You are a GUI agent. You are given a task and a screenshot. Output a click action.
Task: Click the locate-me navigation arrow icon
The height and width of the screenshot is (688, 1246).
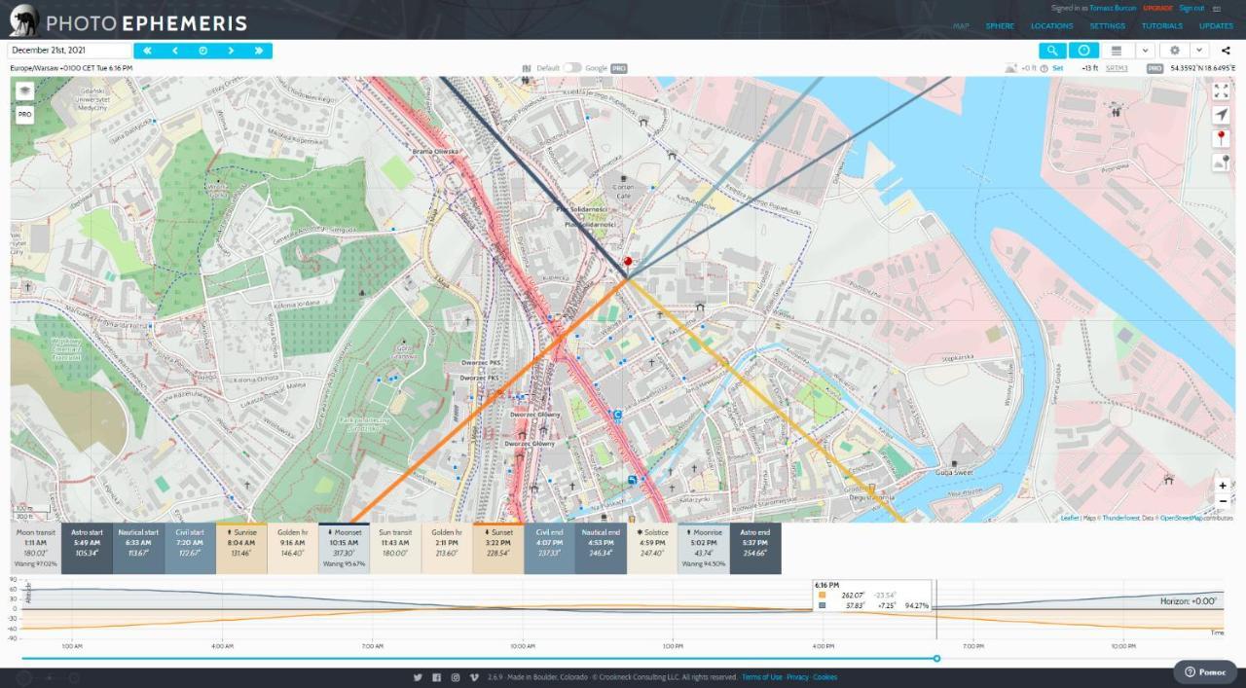tap(1222, 115)
